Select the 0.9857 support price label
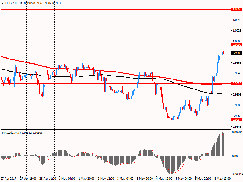Image resolution: width=243 pixels, height=182 pixels. click(x=237, y=120)
